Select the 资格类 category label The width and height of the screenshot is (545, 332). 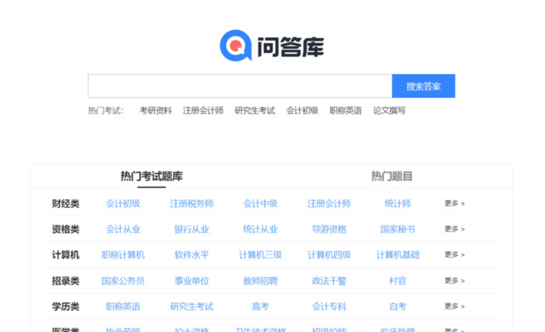click(65, 229)
